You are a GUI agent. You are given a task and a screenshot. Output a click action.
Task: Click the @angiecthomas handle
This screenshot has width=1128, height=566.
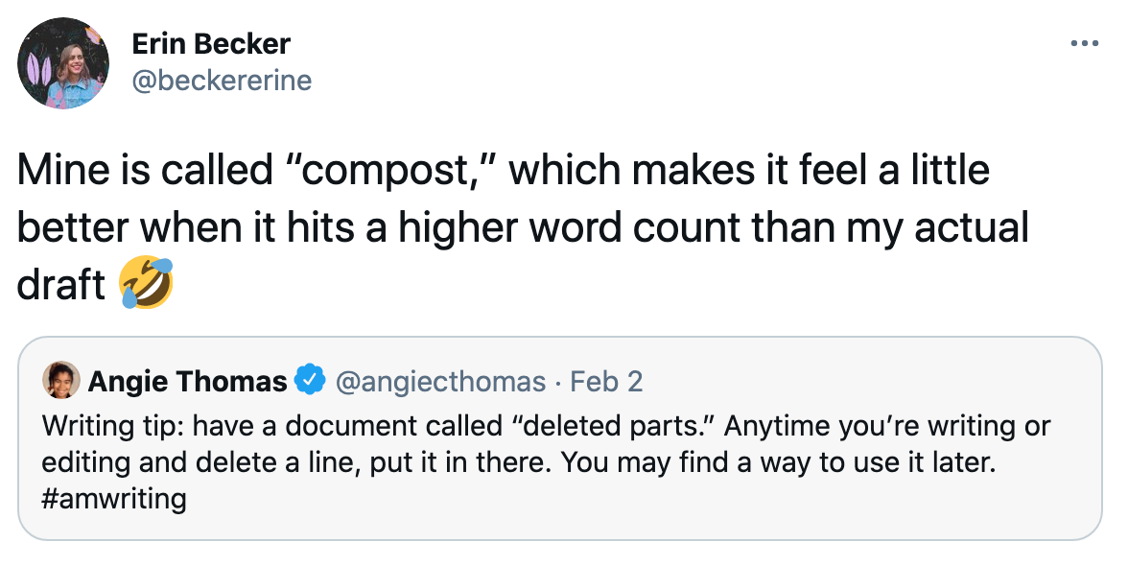[441, 380]
